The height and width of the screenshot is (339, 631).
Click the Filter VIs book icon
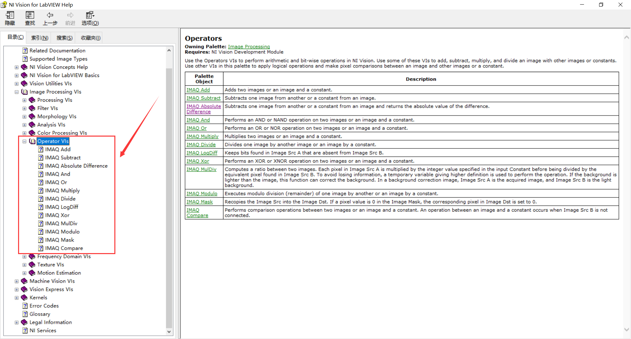[x=32, y=108]
